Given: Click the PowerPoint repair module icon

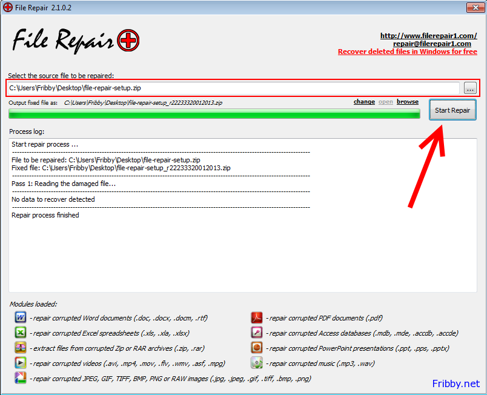Looking at the screenshot, I should [x=257, y=348].
